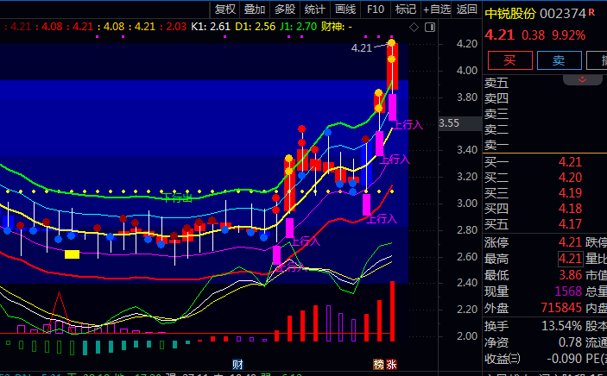The height and width of the screenshot is (376, 607).
Task: Click 买四 bid price 4.18
Action: click(570, 209)
